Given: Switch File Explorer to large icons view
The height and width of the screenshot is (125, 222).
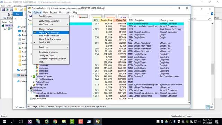Looking at the screenshot, I should coord(211,107).
